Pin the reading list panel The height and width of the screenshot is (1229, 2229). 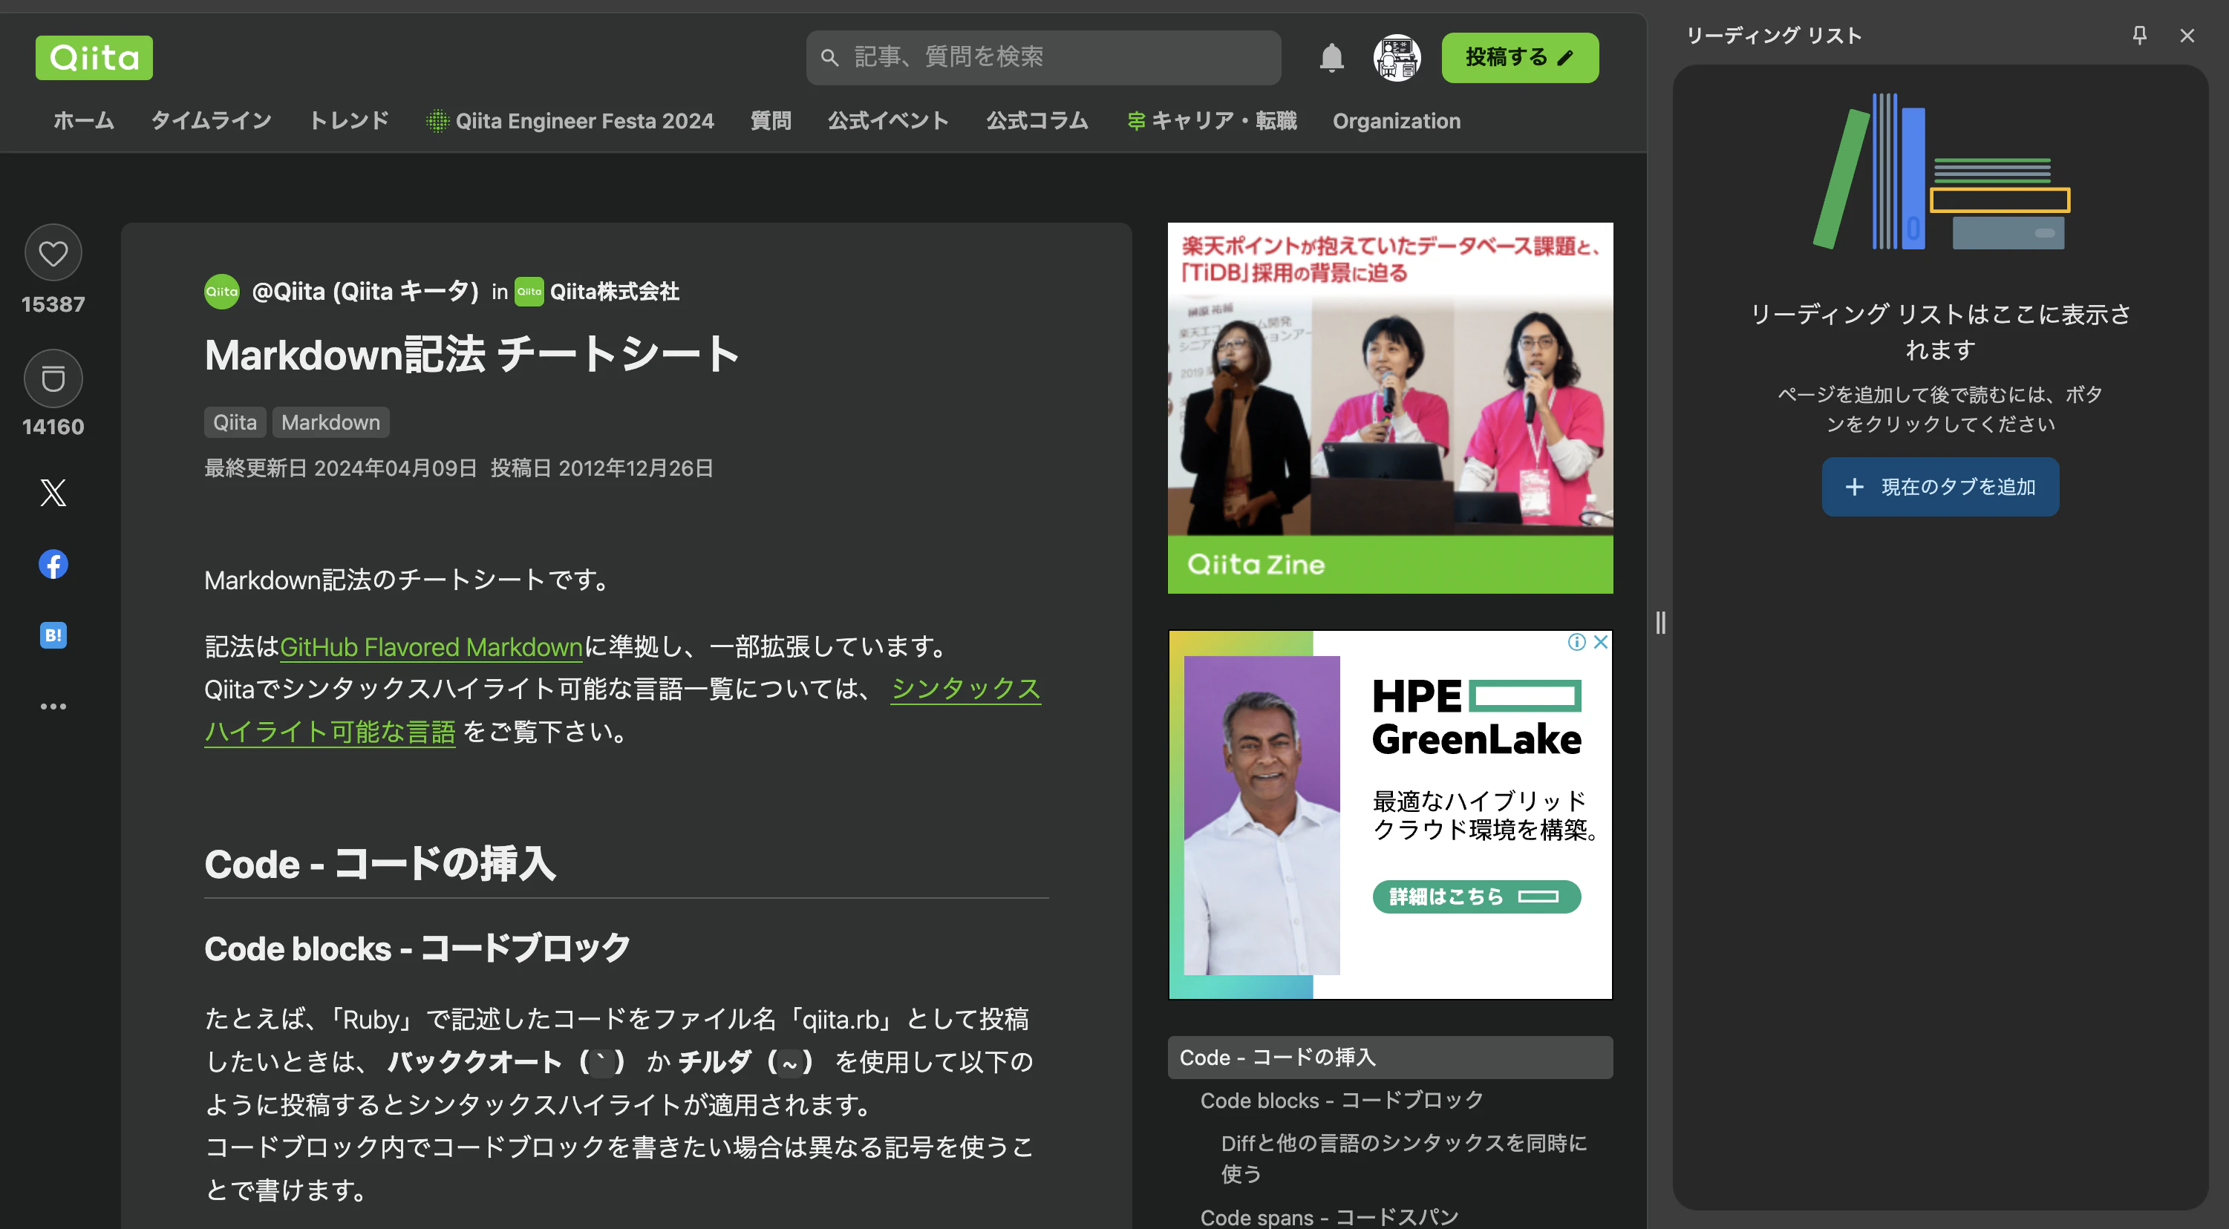point(2139,36)
